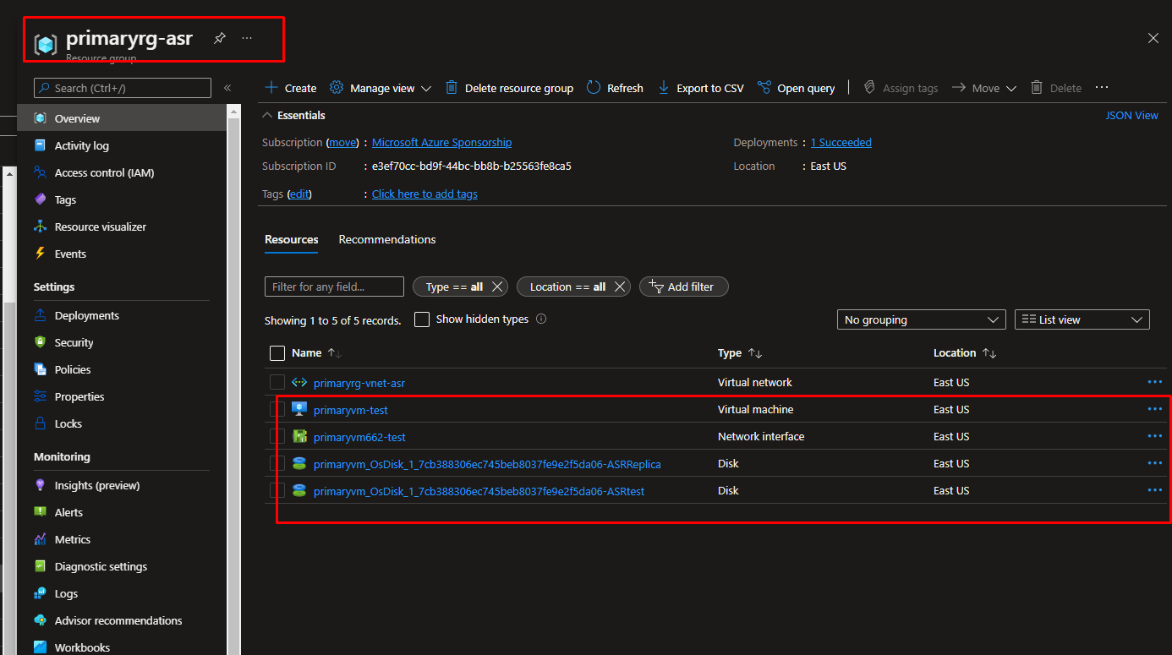Check the select-all checkbox in header
The image size is (1172, 655).
click(277, 353)
